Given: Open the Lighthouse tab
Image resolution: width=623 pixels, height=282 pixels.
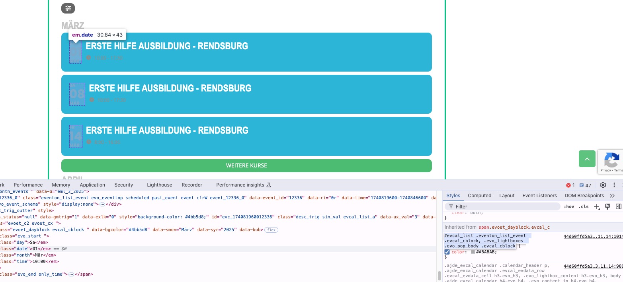Looking at the screenshot, I should (x=160, y=185).
